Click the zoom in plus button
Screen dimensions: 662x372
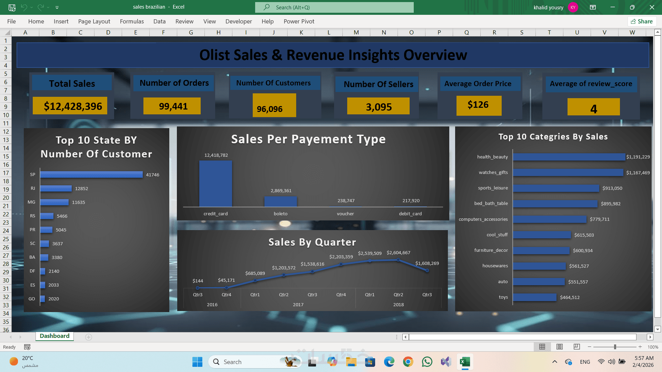(x=640, y=347)
